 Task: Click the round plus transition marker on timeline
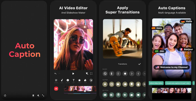85,91
